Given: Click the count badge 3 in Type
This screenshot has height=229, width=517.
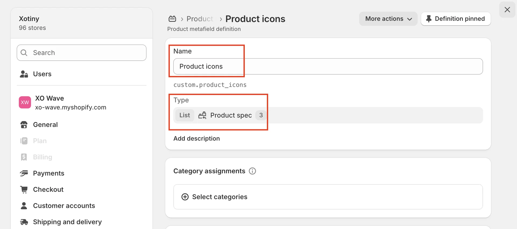Looking at the screenshot, I should 261,115.
